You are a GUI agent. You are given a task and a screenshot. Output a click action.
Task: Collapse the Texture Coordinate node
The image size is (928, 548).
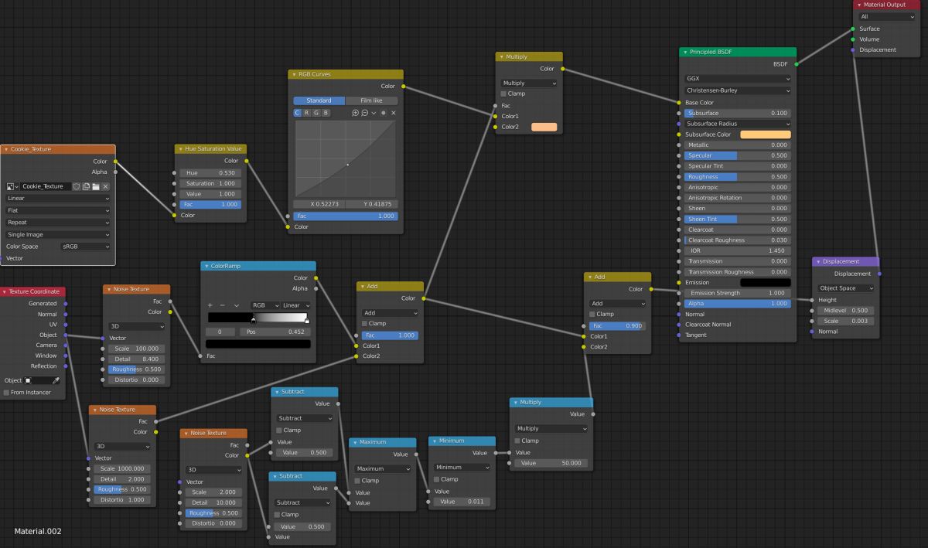pyautogui.click(x=5, y=291)
